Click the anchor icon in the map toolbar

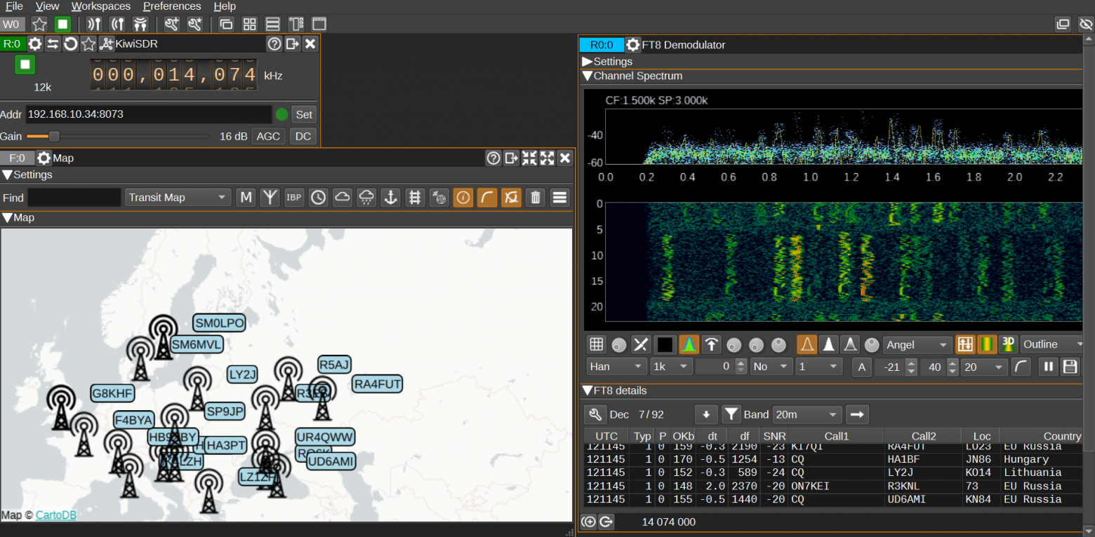(x=390, y=197)
